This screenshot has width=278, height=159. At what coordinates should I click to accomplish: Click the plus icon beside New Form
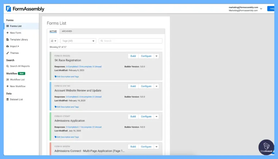pos(7,33)
